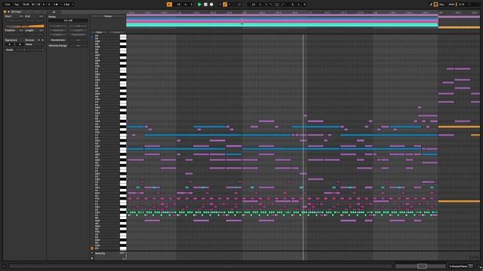This screenshot has width=483, height=271.
Task: Open the Notes tab icon in clip view
Action: click(x=54, y=12)
